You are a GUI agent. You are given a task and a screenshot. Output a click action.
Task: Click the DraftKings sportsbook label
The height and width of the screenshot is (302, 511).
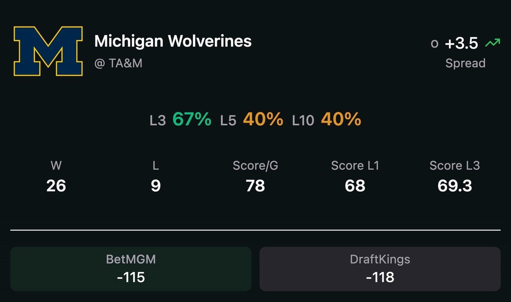pyautogui.click(x=380, y=259)
